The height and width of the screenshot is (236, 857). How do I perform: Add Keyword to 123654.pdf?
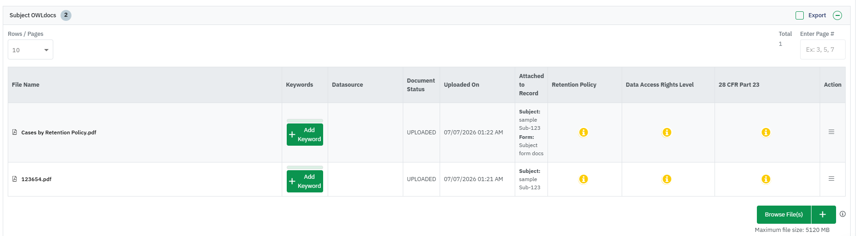point(305,181)
